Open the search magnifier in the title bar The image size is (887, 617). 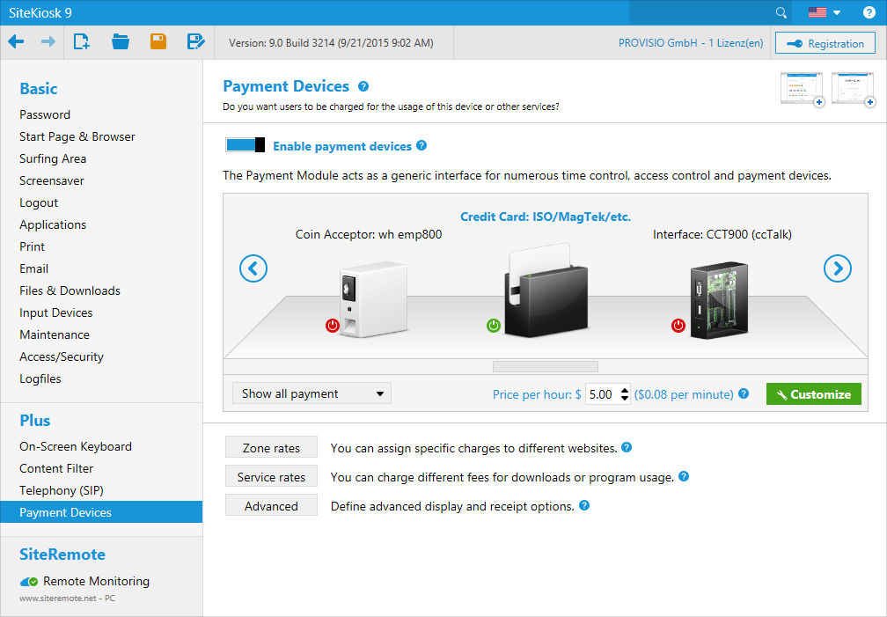tap(781, 12)
